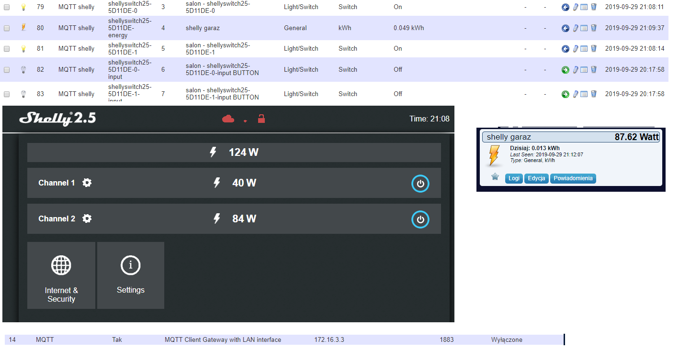Open the log icon in row 81

click(584, 49)
